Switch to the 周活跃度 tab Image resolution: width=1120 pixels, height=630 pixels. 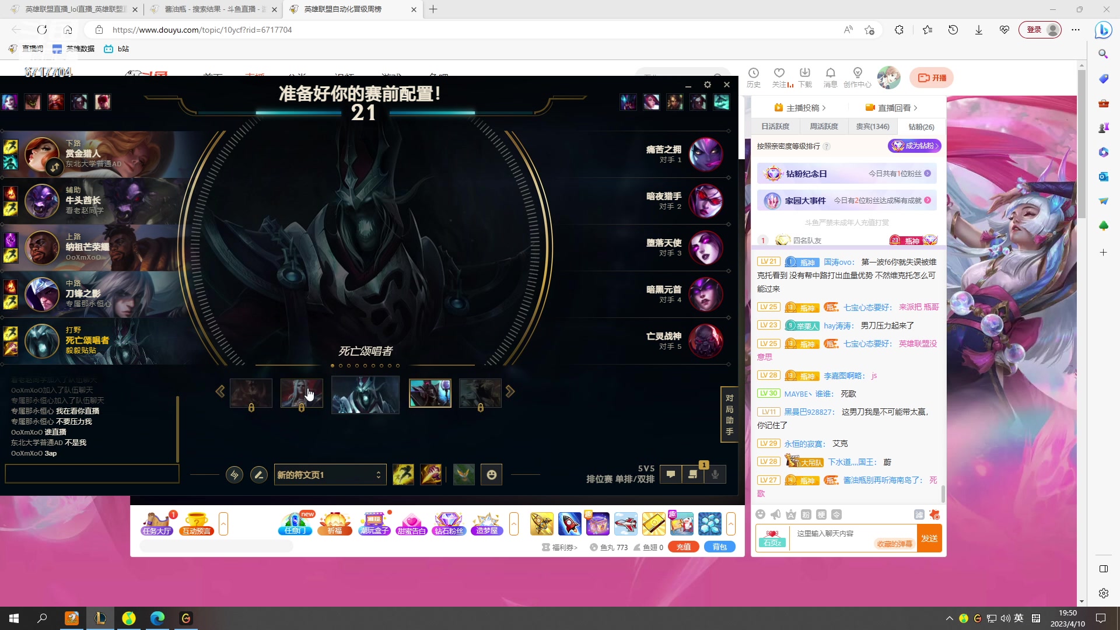pyautogui.click(x=824, y=127)
